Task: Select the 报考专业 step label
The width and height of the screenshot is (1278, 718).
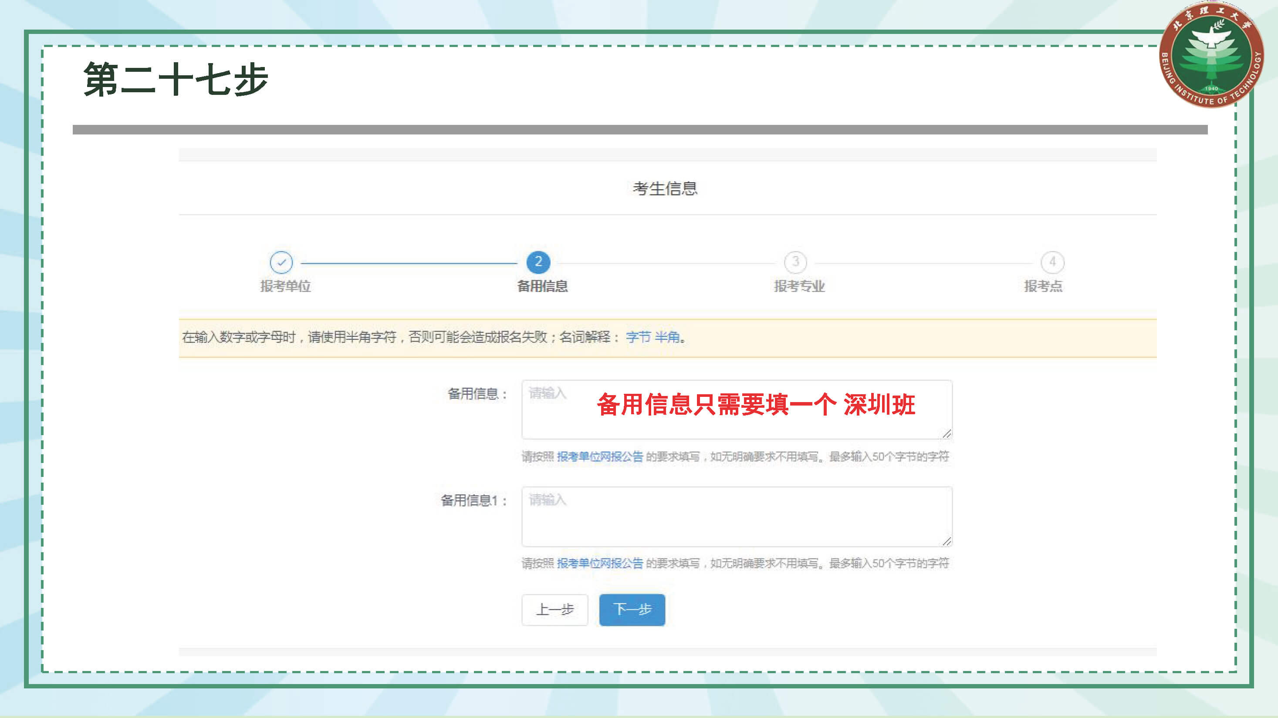Action: (x=799, y=286)
